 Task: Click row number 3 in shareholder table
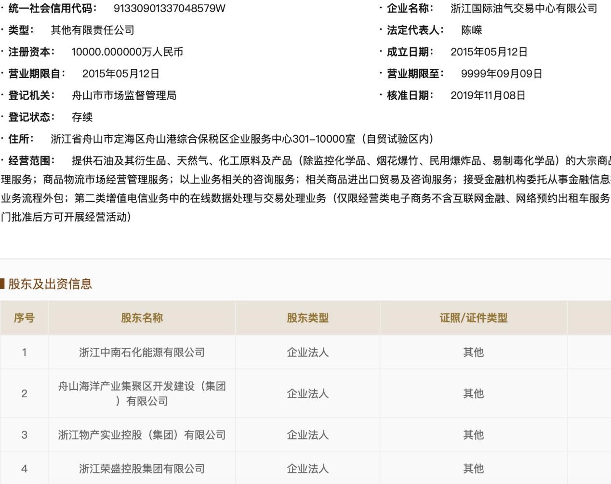point(24,435)
